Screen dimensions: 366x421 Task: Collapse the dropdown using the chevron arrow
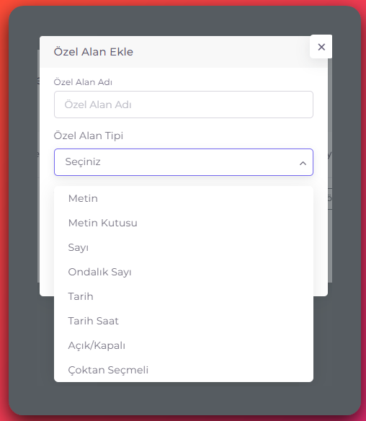click(x=303, y=163)
